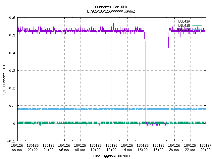Click the x-axis tick '180126 16:00'
This screenshot has height=159, width=212.
(x=143, y=148)
